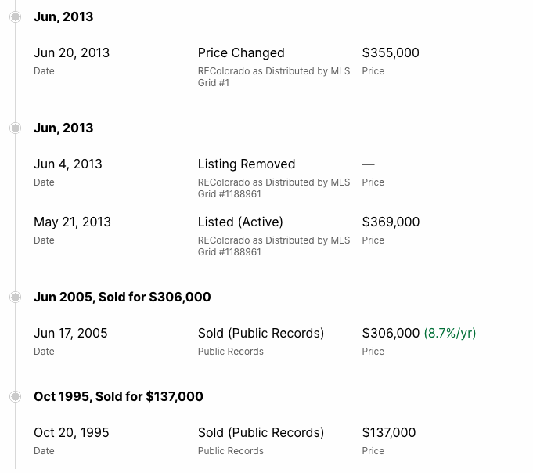Click the Jun 20, 2013 date

click(x=71, y=53)
